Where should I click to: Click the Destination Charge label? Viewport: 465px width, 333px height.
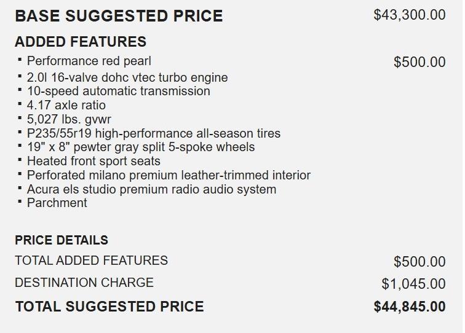point(84,283)
